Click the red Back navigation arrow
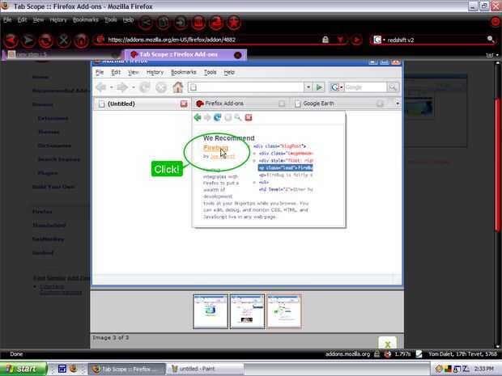 tap(11, 40)
